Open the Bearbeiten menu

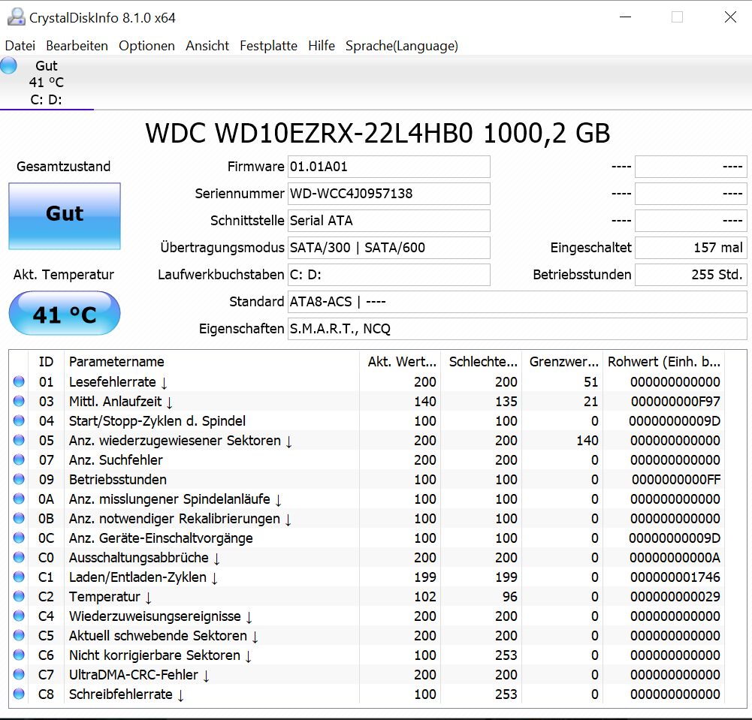(77, 46)
